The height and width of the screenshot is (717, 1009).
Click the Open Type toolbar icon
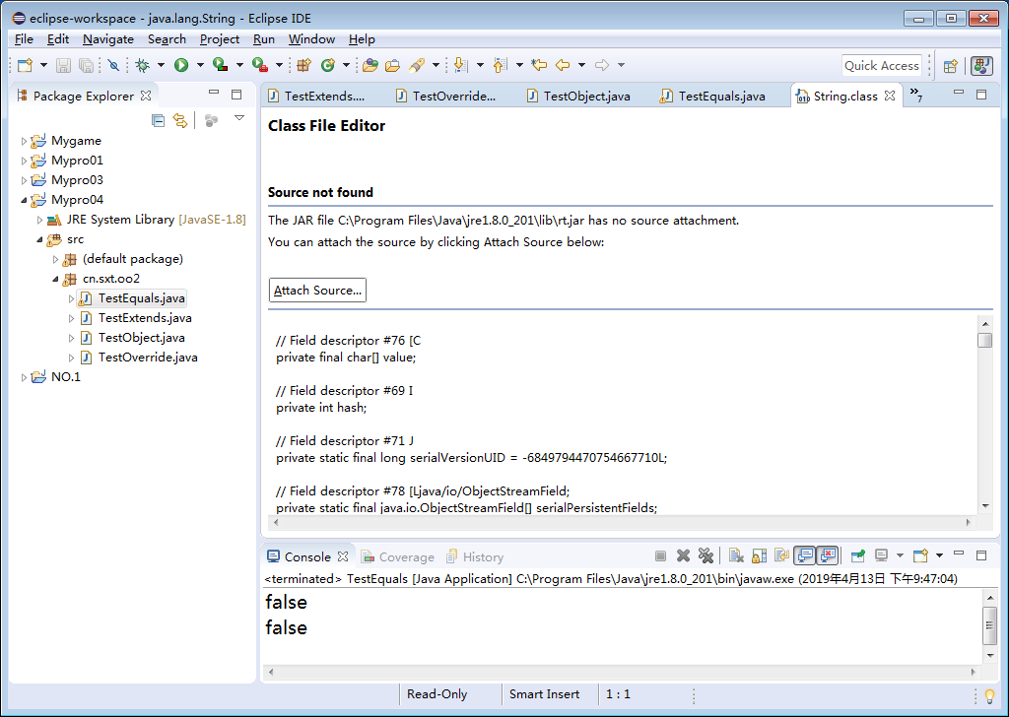pos(370,65)
